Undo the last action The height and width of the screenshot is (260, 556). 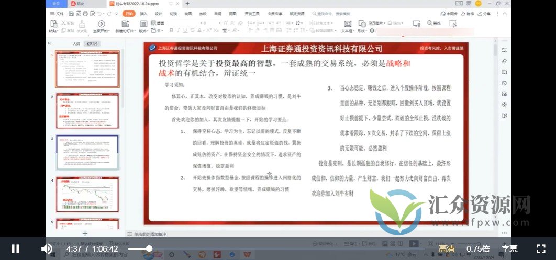click(x=99, y=14)
